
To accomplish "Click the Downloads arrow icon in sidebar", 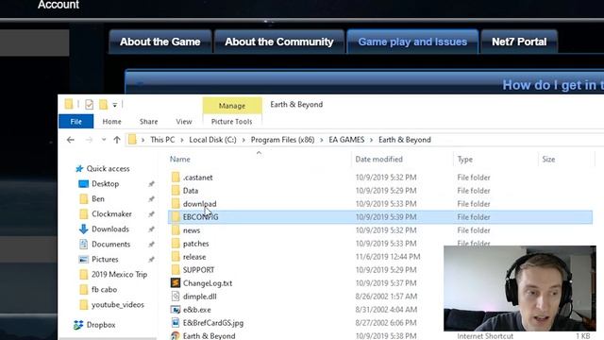I will pyautogui.click(x=83, y=229).
